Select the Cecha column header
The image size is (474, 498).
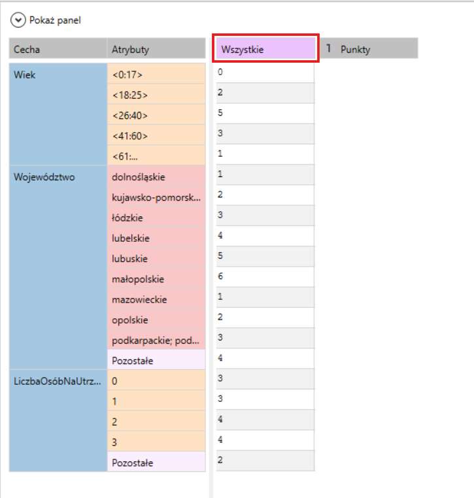coord(58,48)
